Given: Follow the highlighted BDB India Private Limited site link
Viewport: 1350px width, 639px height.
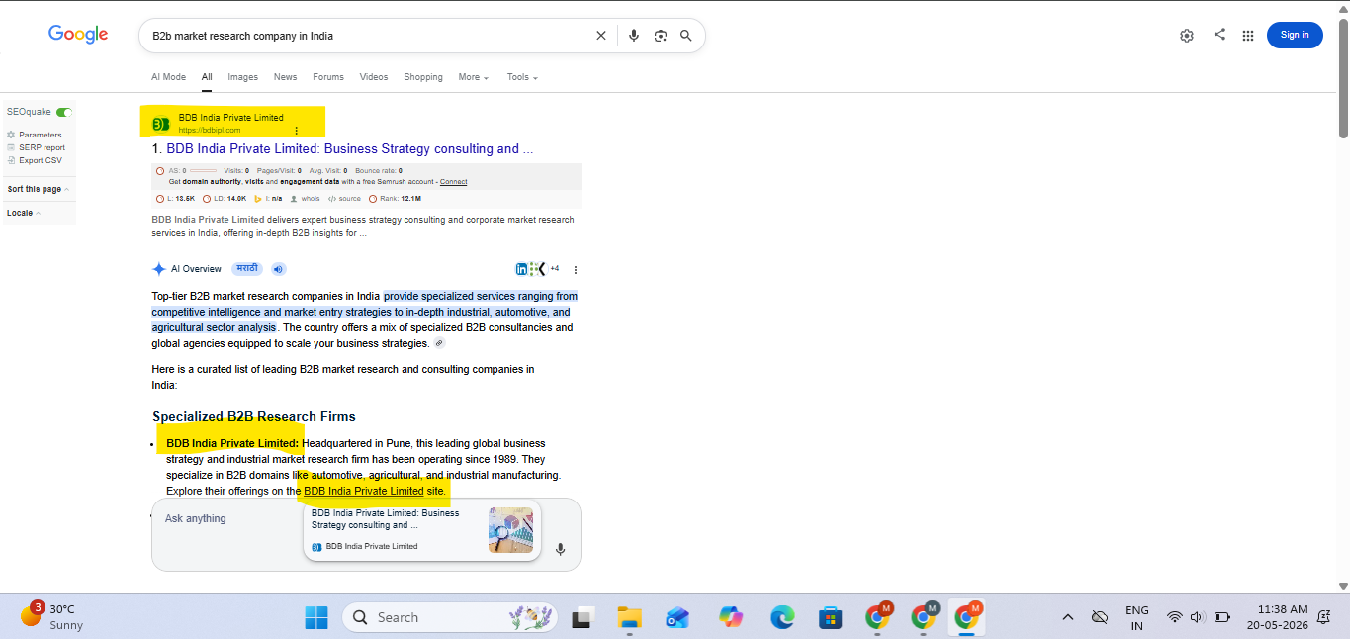Looking at the screenshot, I should 363,491.
